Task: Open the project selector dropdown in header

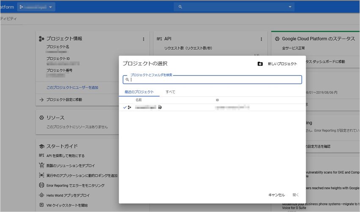Action: (36, 7)
